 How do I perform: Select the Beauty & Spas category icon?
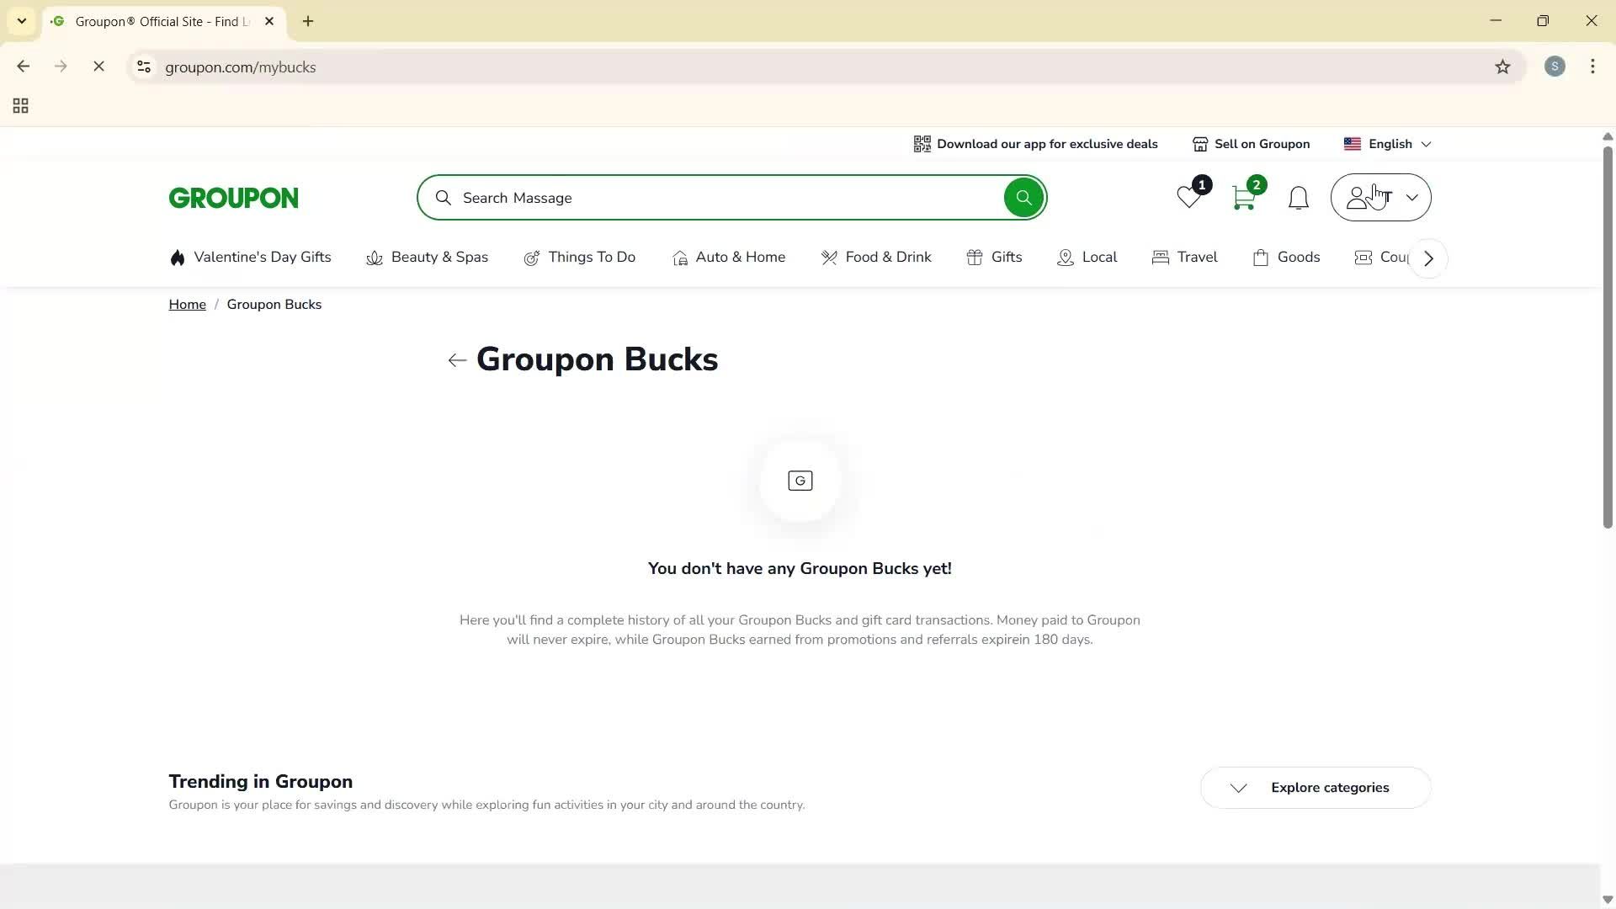374,258
